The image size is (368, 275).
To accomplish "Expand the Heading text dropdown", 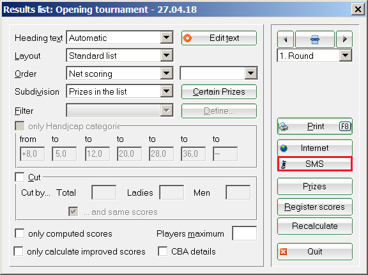I will (166, 38).
